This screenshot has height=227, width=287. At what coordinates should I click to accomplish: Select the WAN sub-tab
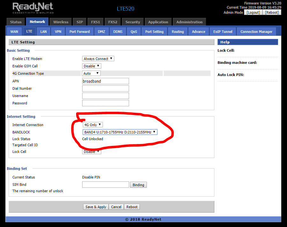[14, 32]
